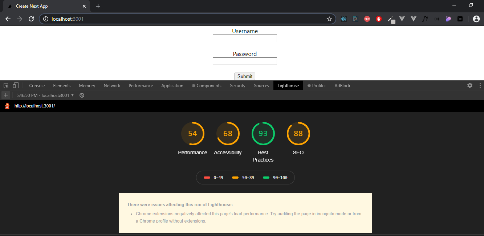Activate the inspect element picker

tap(6, 86)
